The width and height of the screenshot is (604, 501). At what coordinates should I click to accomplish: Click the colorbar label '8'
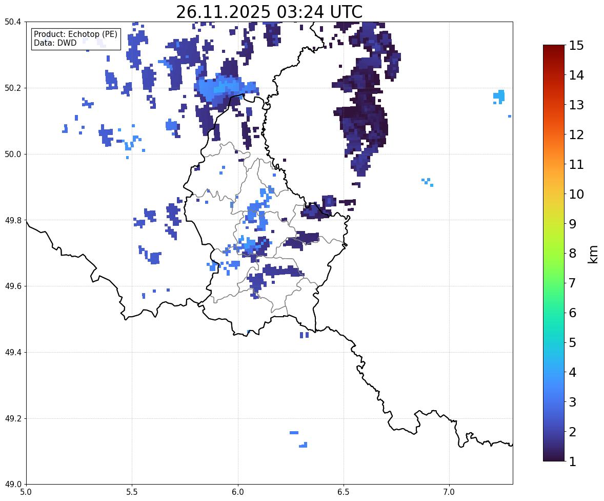click(573, 254)
